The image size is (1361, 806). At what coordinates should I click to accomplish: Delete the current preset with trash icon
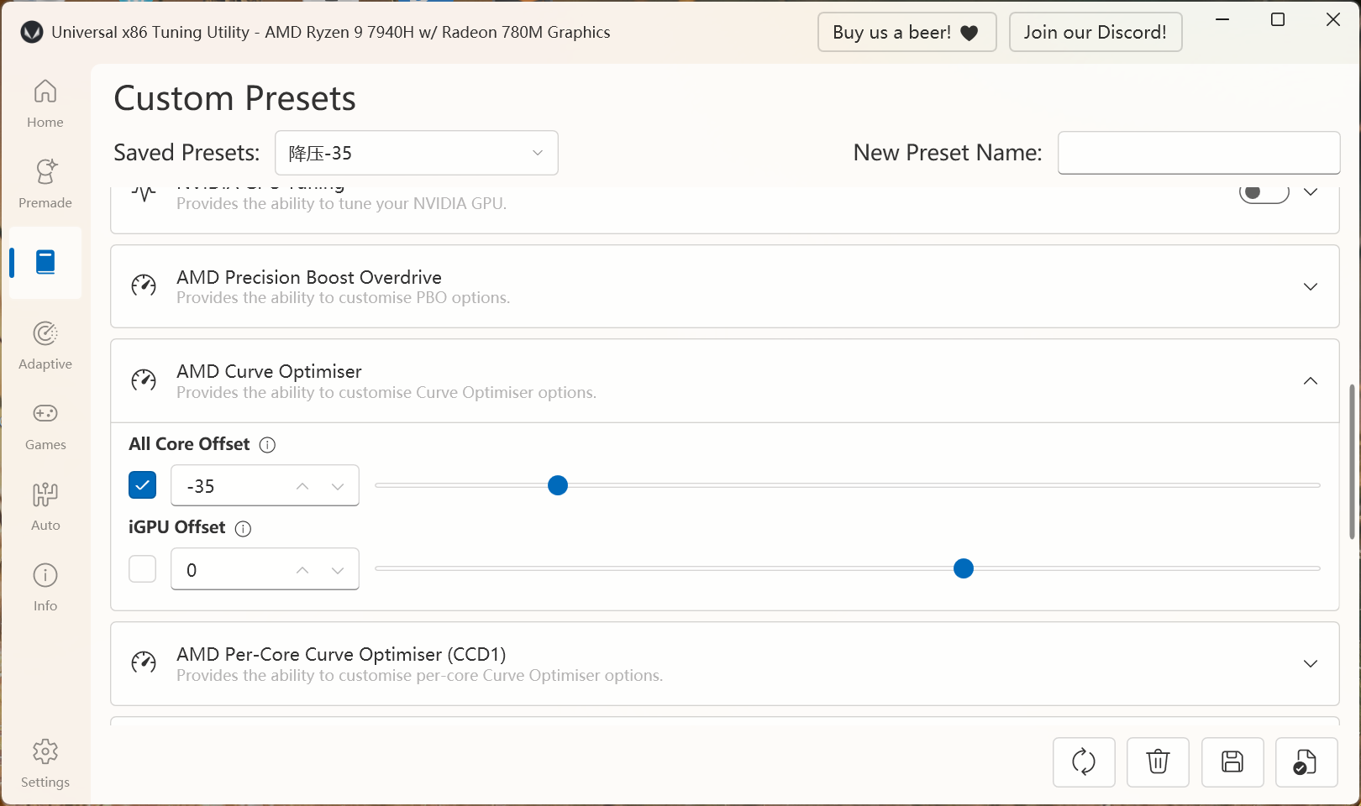tap(1158, 762)
